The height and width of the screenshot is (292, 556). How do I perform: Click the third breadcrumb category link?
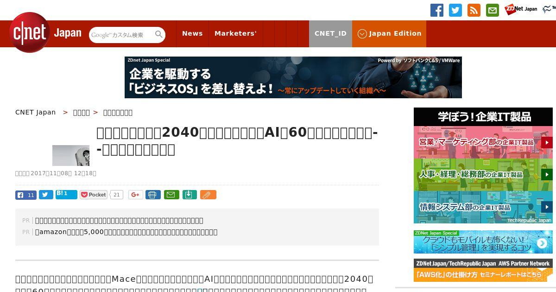coord(118,112)
